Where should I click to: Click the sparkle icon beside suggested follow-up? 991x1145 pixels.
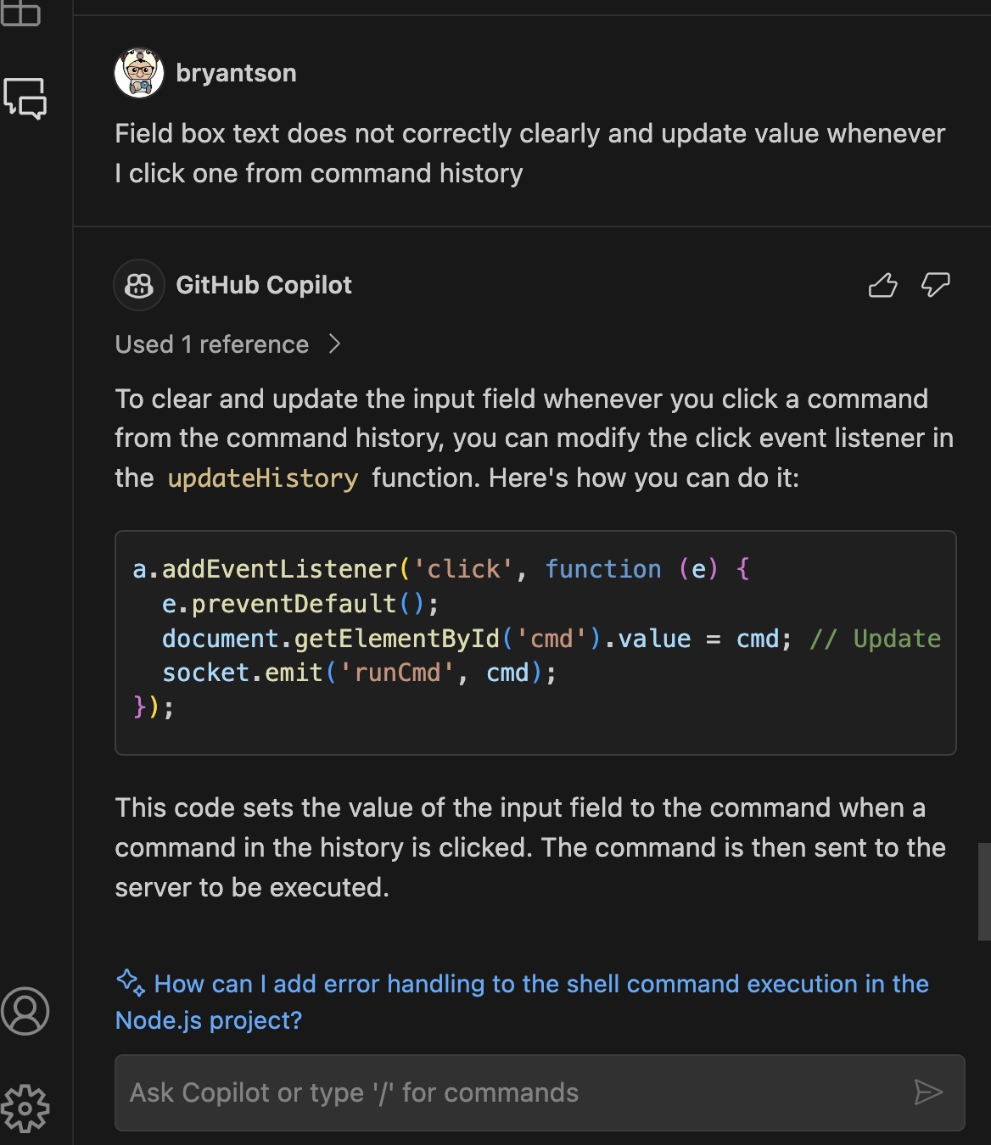click(x=131, y=982)
